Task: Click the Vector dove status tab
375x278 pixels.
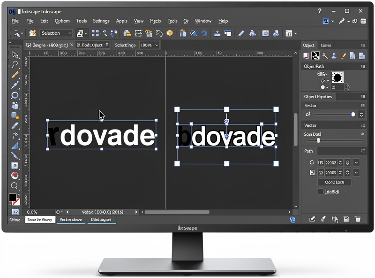Action: (x=71, y=219)
